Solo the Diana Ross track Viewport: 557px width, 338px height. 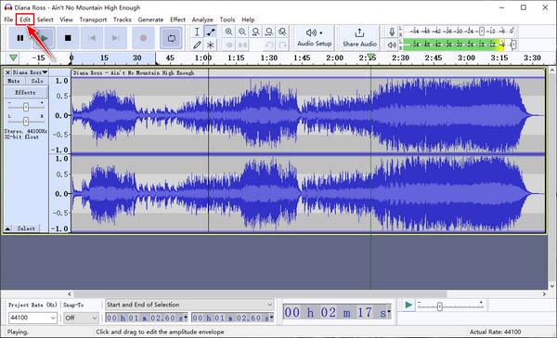pyautogui.click(x=37, y=81)
